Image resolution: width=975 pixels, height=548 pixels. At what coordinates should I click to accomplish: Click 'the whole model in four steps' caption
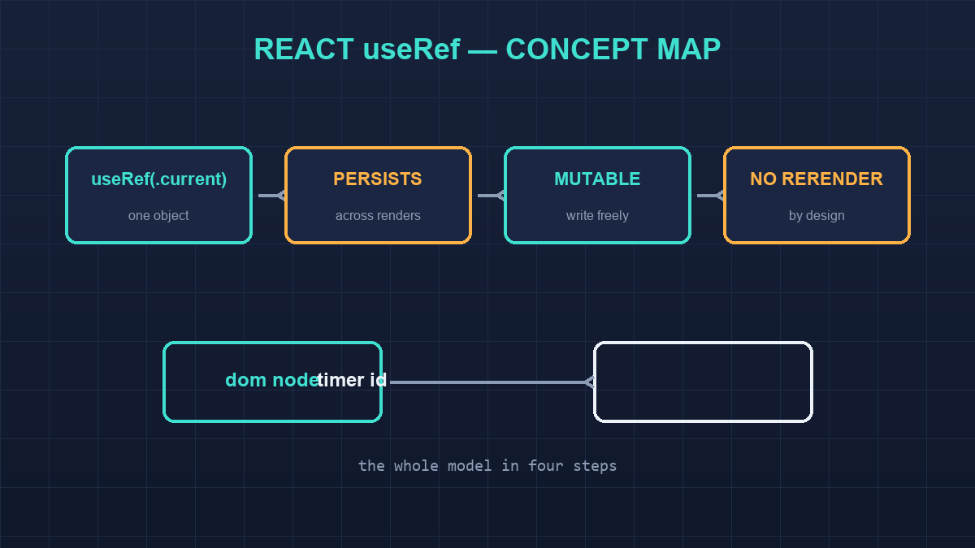point(487,466)
